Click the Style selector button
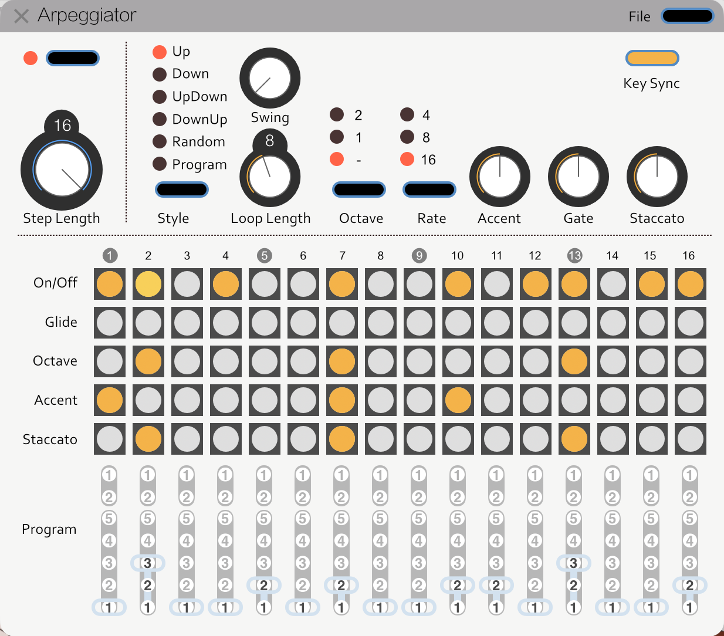Screen dimensions: 724x636 pyautogui.click(x=182, y=190)
